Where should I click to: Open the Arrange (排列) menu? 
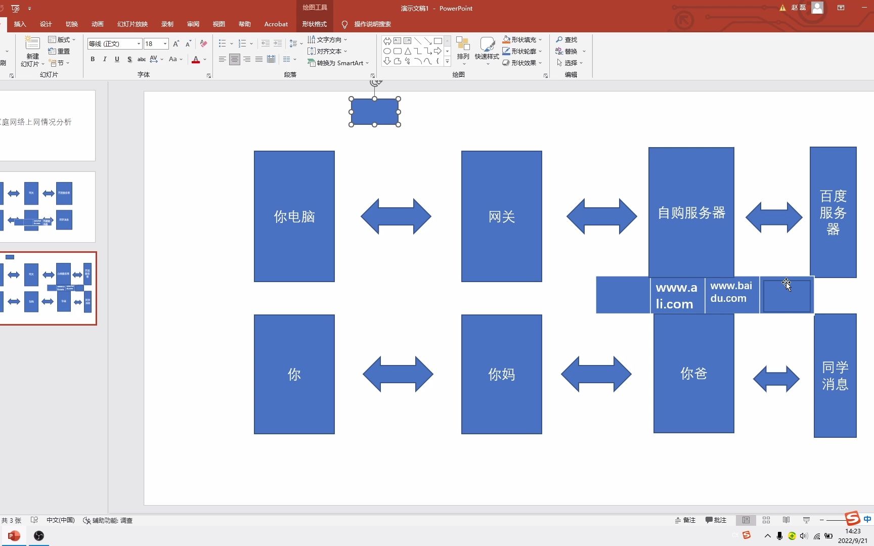click(463, 51)
